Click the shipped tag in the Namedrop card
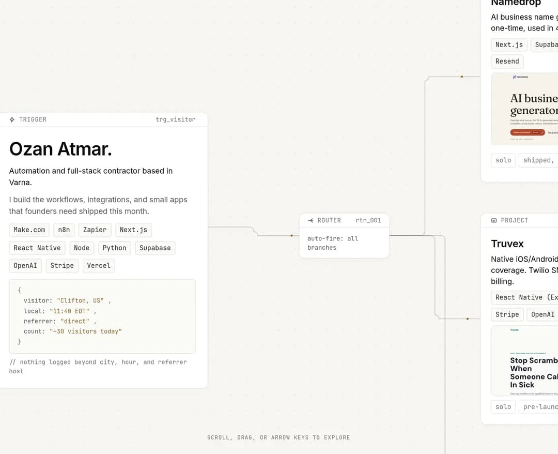This screenshot has width=558, height=454. pos(538,160)
